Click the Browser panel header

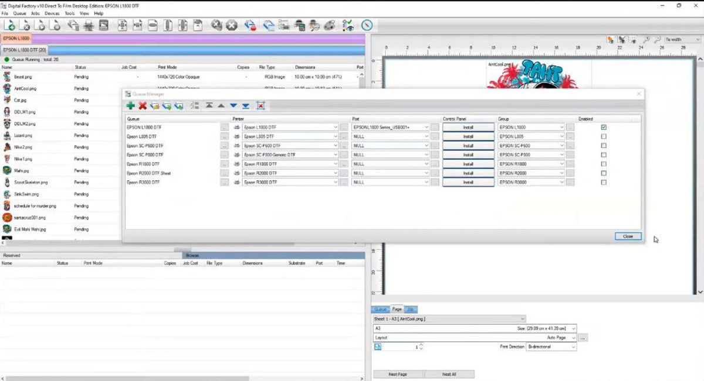coord(273,255)
